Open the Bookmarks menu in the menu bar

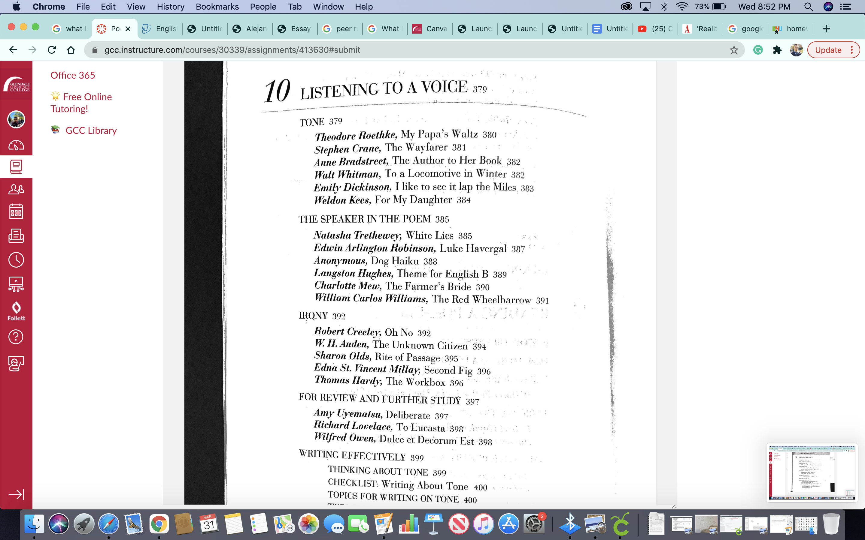click(x=217, y=7)
